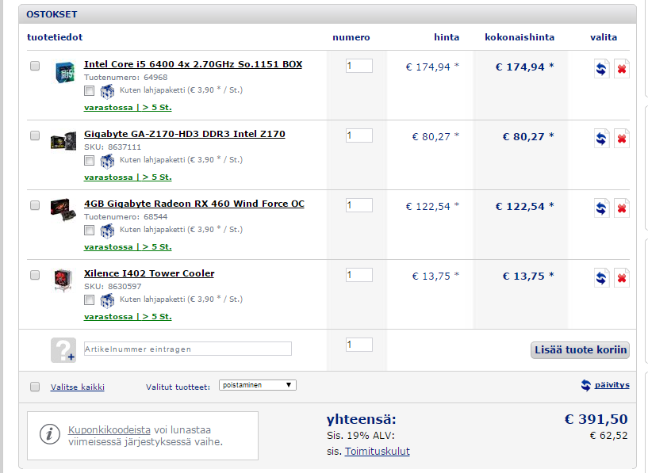Delete Gigabyte GA-Z170-HD3 from cart
The image size is (648, 473).
coord(622,139)
